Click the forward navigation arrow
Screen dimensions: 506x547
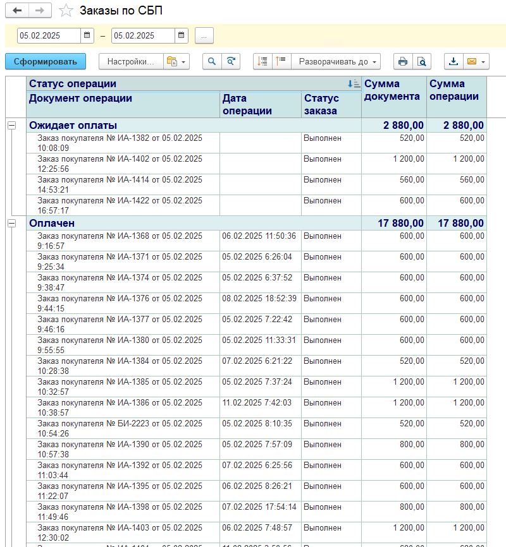tap(40, 11)
